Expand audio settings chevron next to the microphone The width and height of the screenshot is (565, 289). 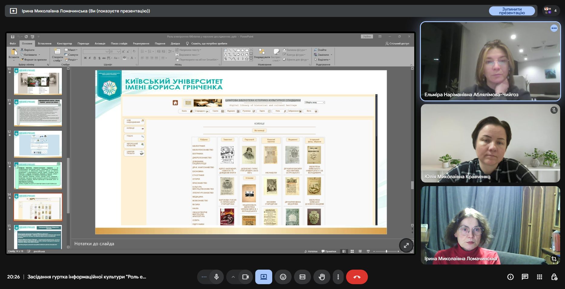pos(233,277)
